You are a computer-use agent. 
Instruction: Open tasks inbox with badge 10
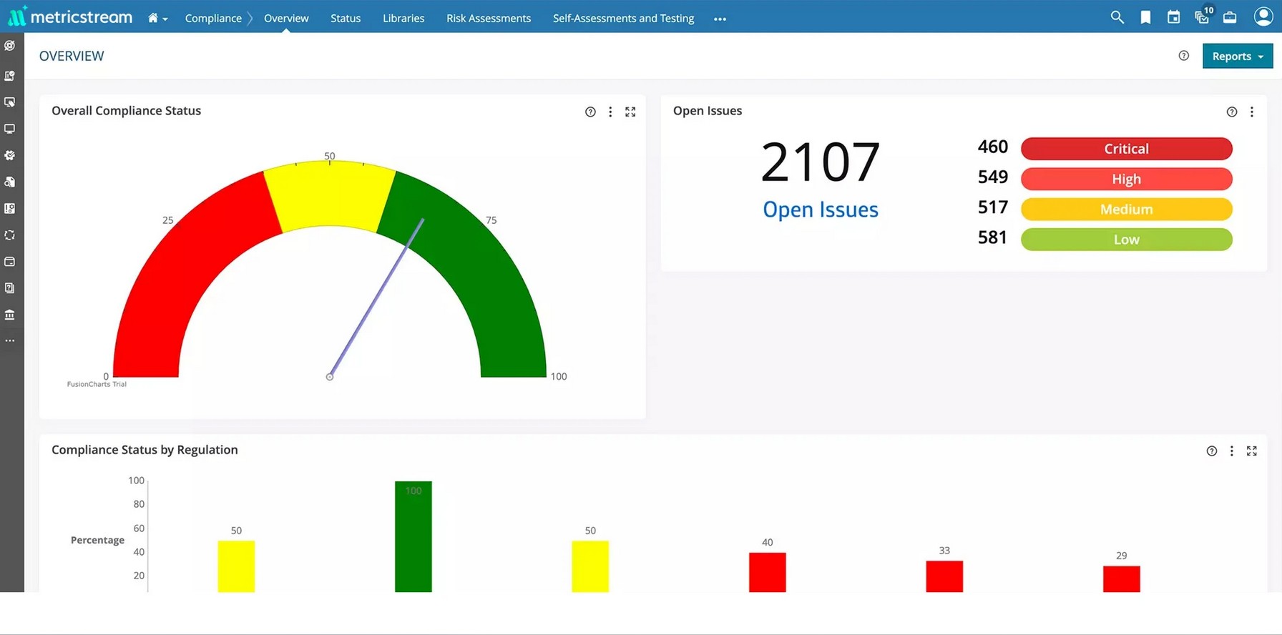pos(1203,16)
